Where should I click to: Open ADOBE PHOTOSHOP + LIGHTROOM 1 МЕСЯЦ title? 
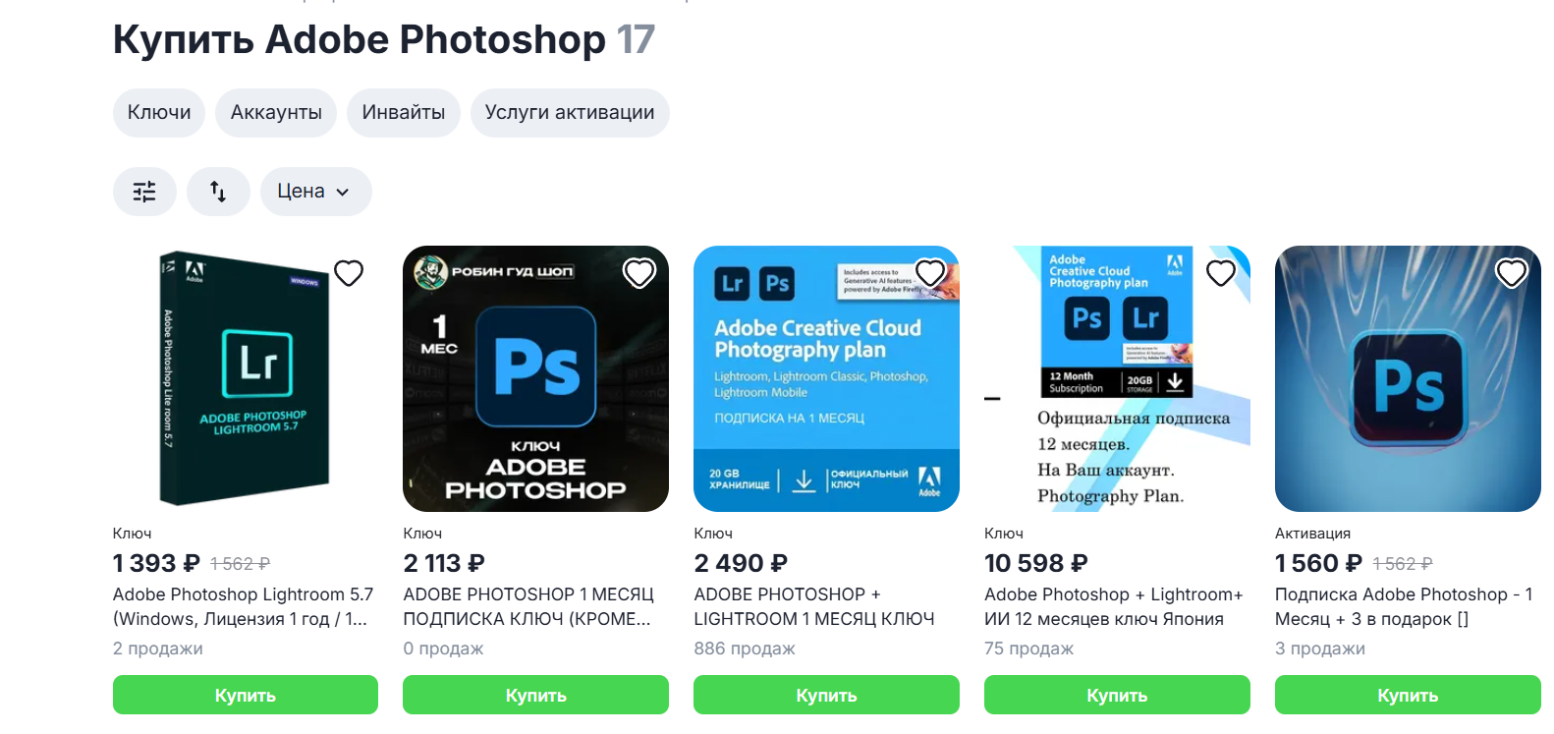pyautogui.click(x=814, y=606)
